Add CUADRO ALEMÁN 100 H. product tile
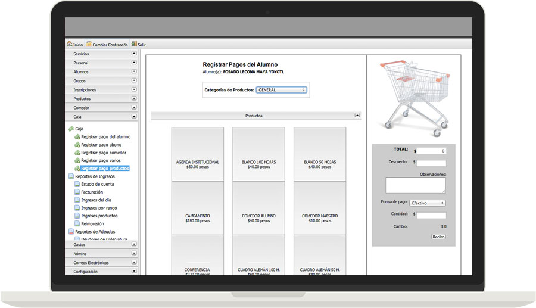The height and width of the screenshot is (308, 536). [259, 255]
